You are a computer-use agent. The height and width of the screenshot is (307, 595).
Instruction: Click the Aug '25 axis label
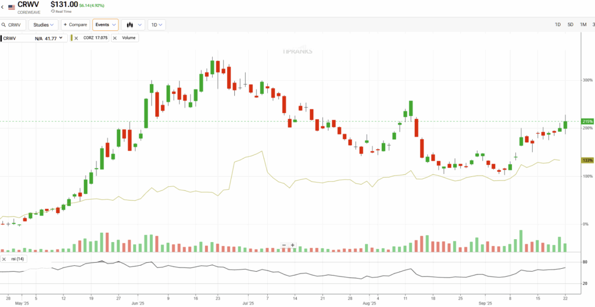click(369, 304)
